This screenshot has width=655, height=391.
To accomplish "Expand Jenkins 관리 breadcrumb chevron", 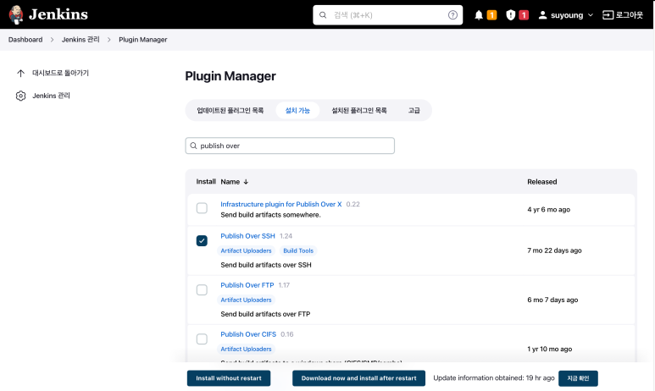I will [x=109, y=40].
